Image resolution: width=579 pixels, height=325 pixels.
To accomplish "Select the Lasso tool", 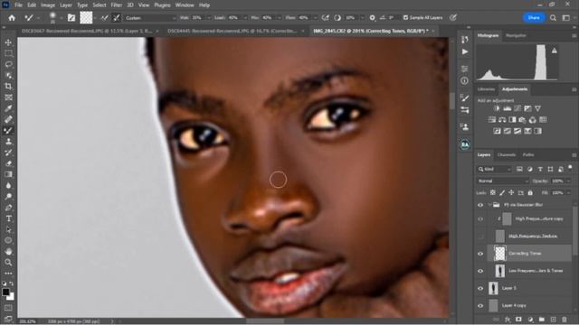I will click(8, 64).
